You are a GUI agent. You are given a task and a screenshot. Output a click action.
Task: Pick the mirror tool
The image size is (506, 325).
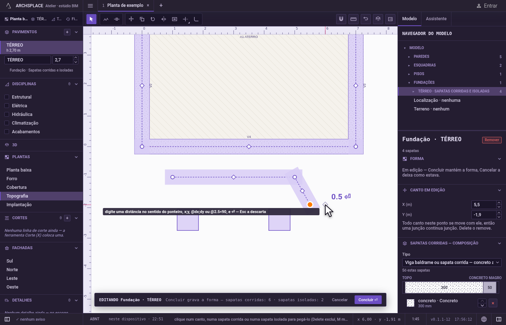(x=164, y=19)
